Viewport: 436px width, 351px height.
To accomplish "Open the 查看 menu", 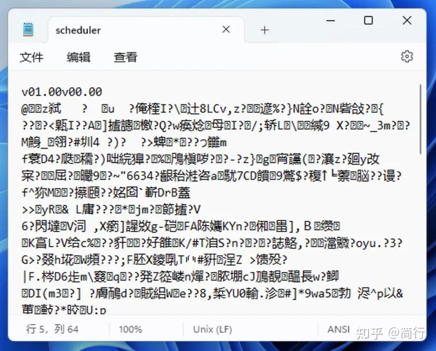I will pyautogui.click(x=125, y=57).
